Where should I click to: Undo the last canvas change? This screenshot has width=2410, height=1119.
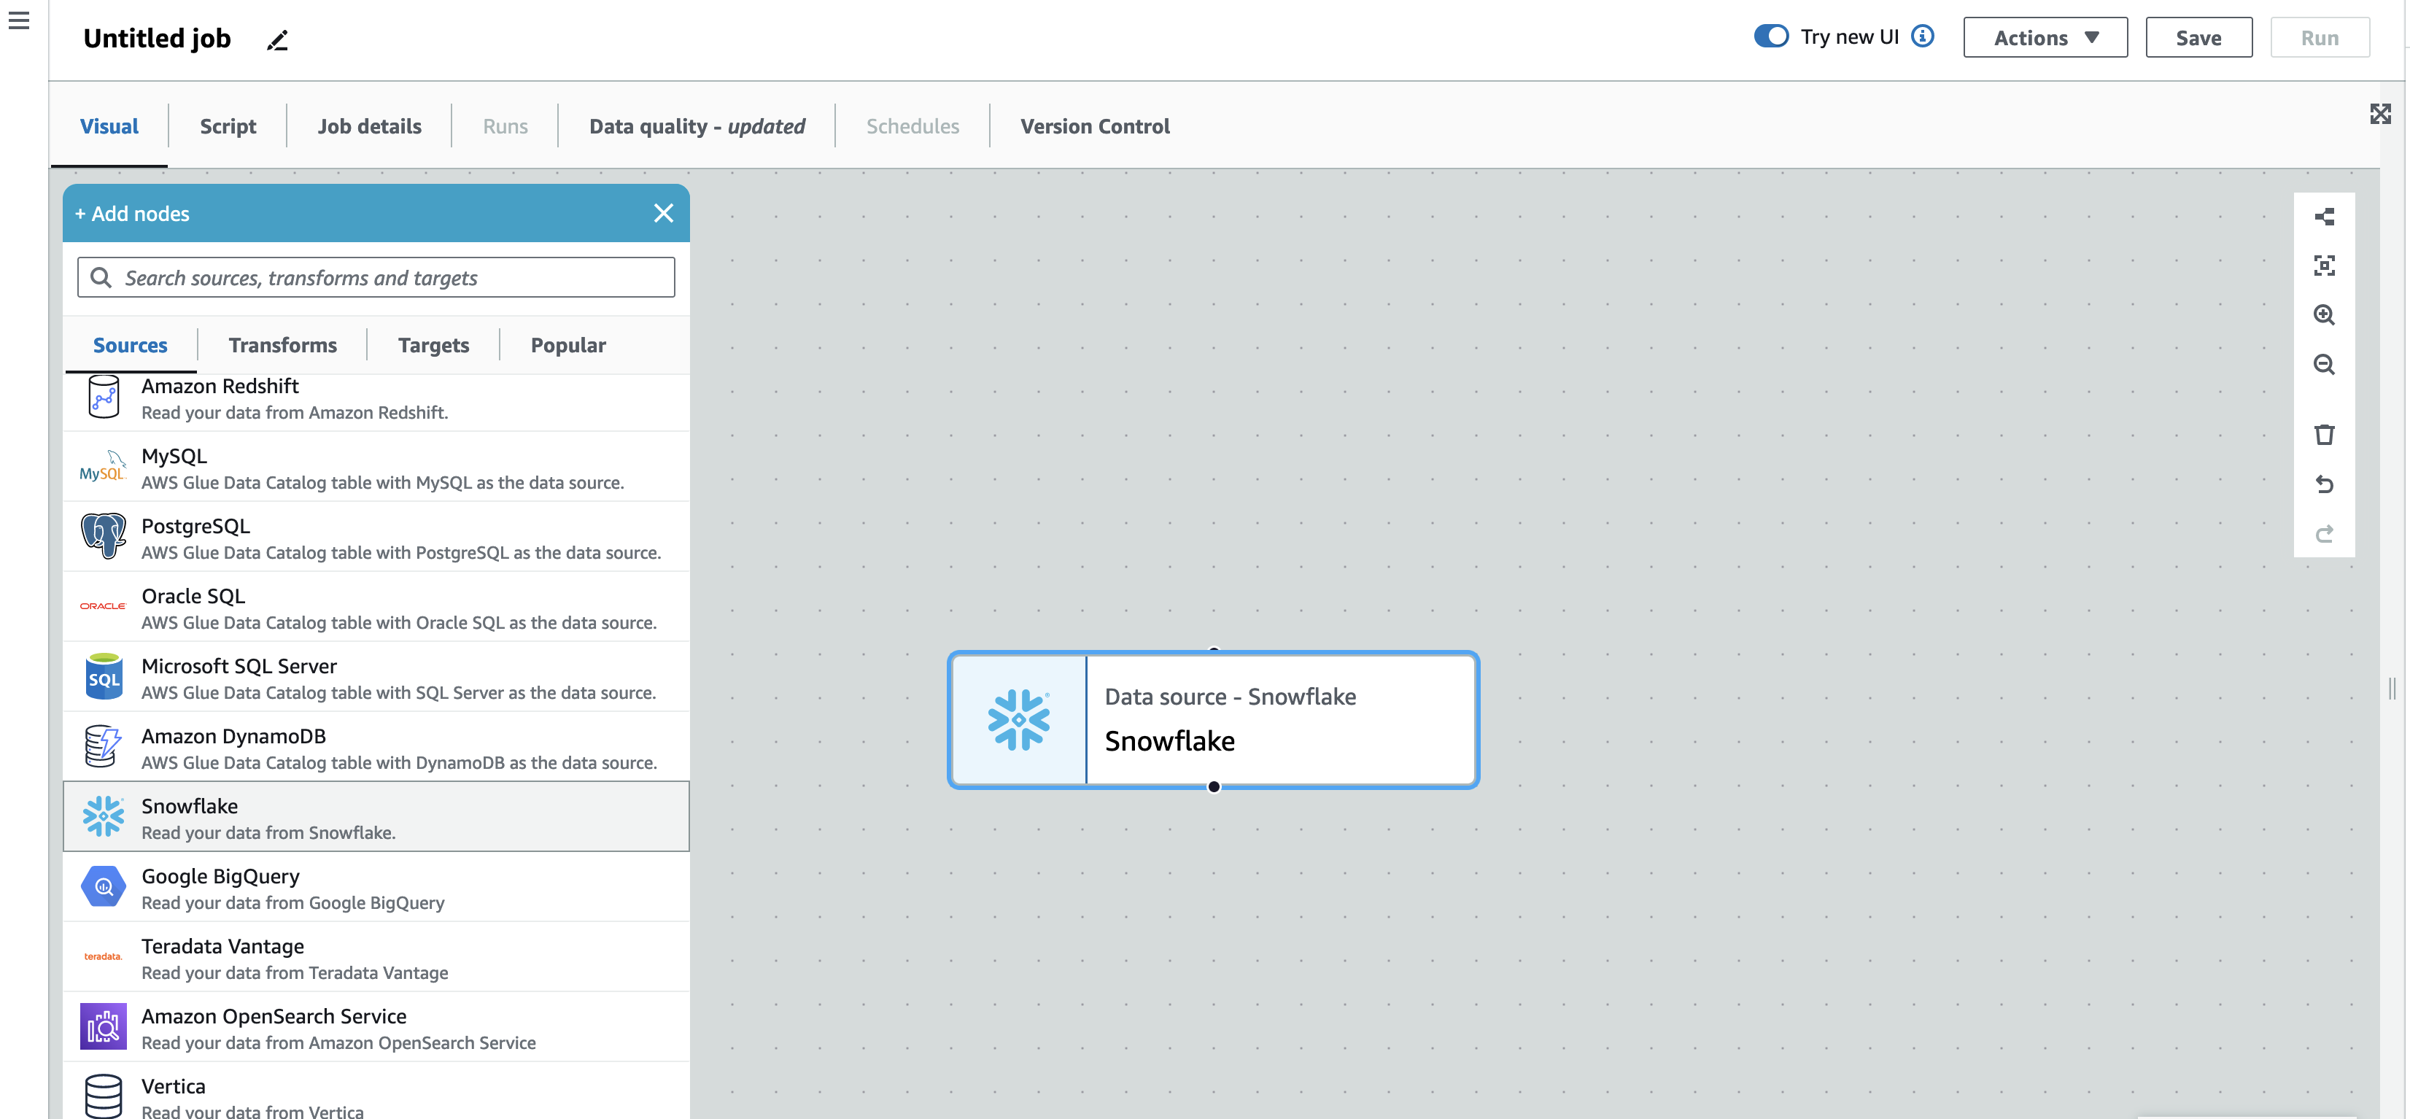click(2326, 484)
